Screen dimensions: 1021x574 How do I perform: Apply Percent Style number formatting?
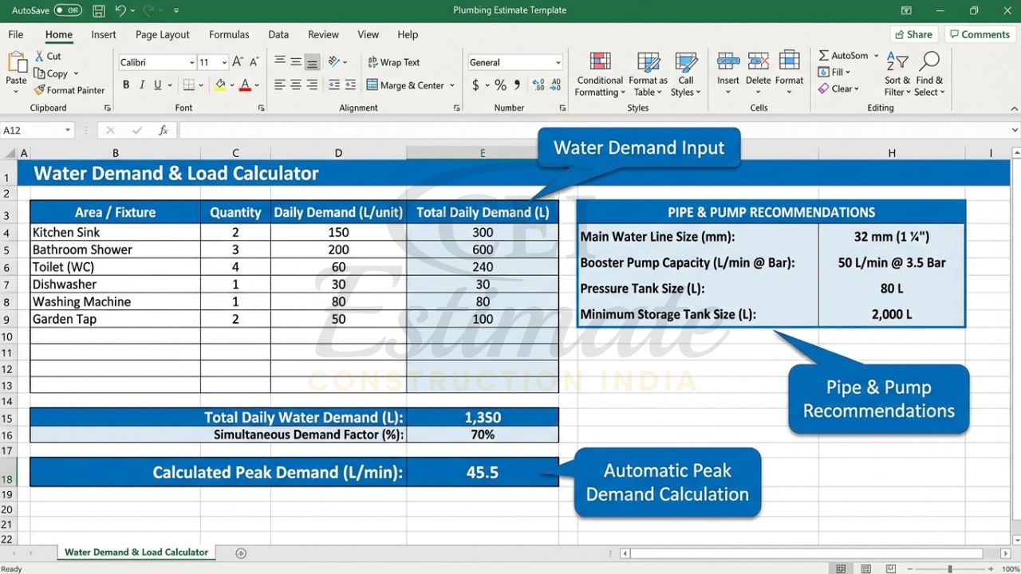pyautogui.click(x=499, y=84)
